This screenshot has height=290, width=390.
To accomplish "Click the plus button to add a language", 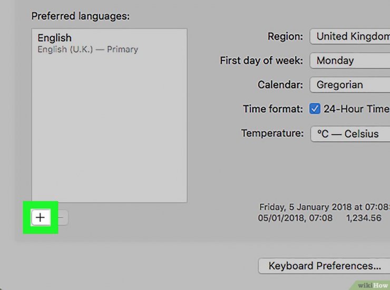I will [x=41, y=217].
